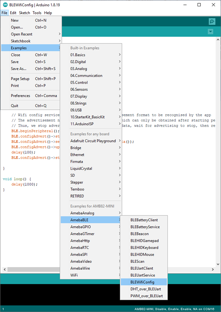Maximize the Arduino IDE window
This screenshot has width=221, height=312.
(x=198, y=5)
